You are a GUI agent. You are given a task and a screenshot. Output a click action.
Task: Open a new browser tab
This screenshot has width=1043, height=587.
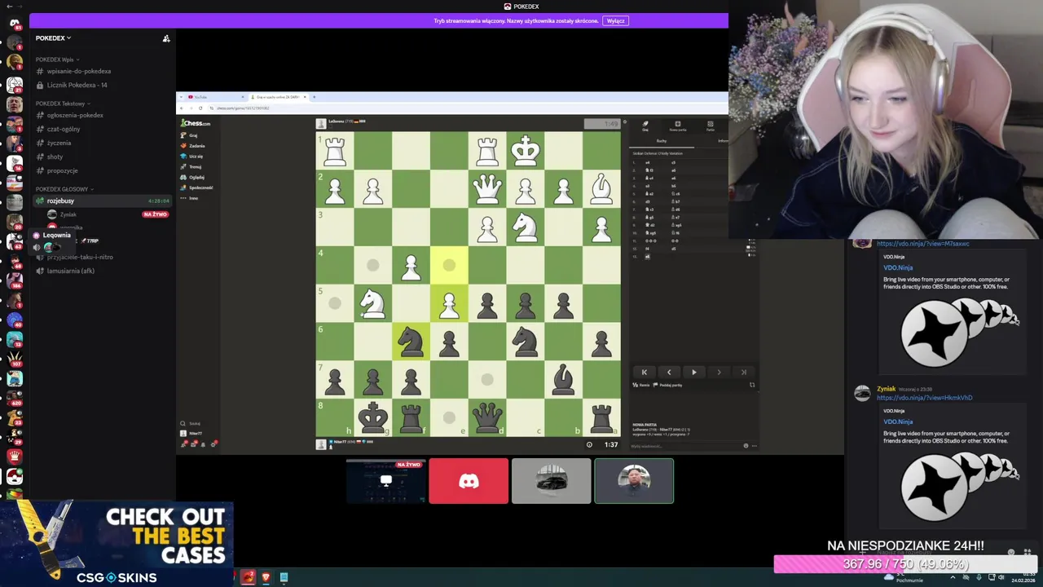click(315, 97)
